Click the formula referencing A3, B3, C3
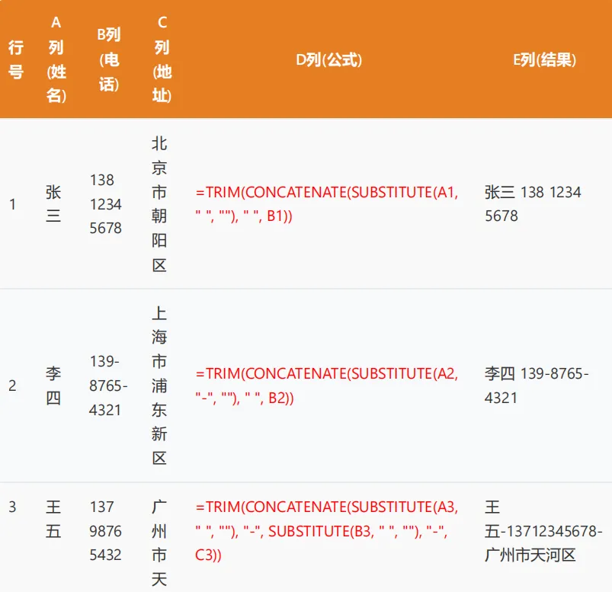 pyautogui.click(x=327, y=531)
